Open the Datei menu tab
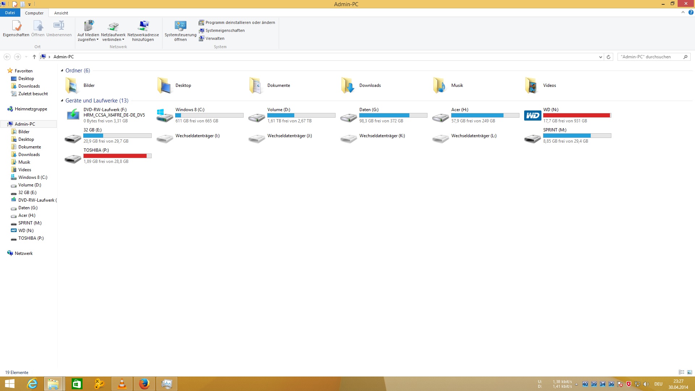695x391 pixels. tap(10, 13)
